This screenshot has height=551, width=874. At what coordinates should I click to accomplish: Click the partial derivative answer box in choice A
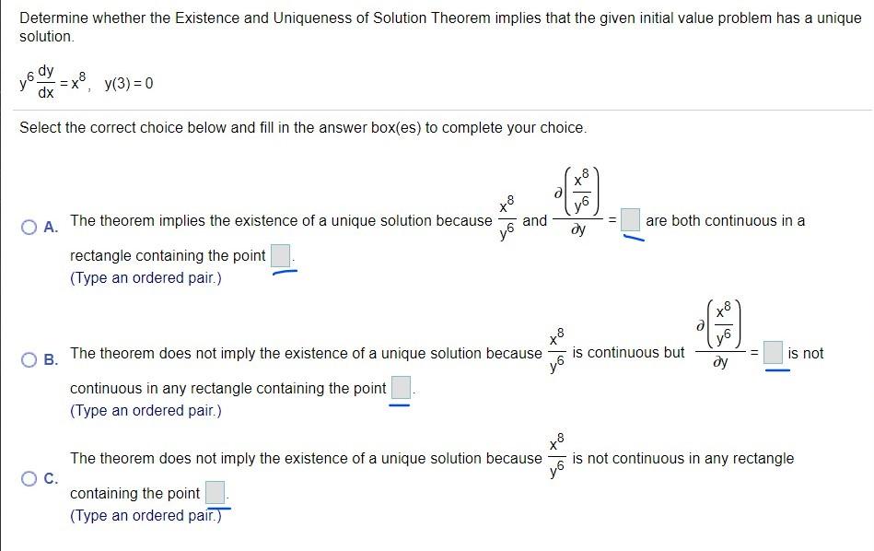pos(628,221)
